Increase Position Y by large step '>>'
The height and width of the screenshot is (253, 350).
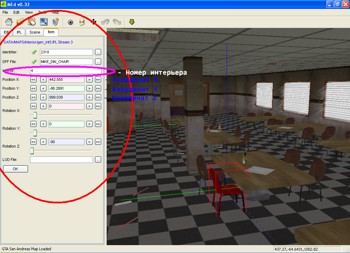(98, 89)
